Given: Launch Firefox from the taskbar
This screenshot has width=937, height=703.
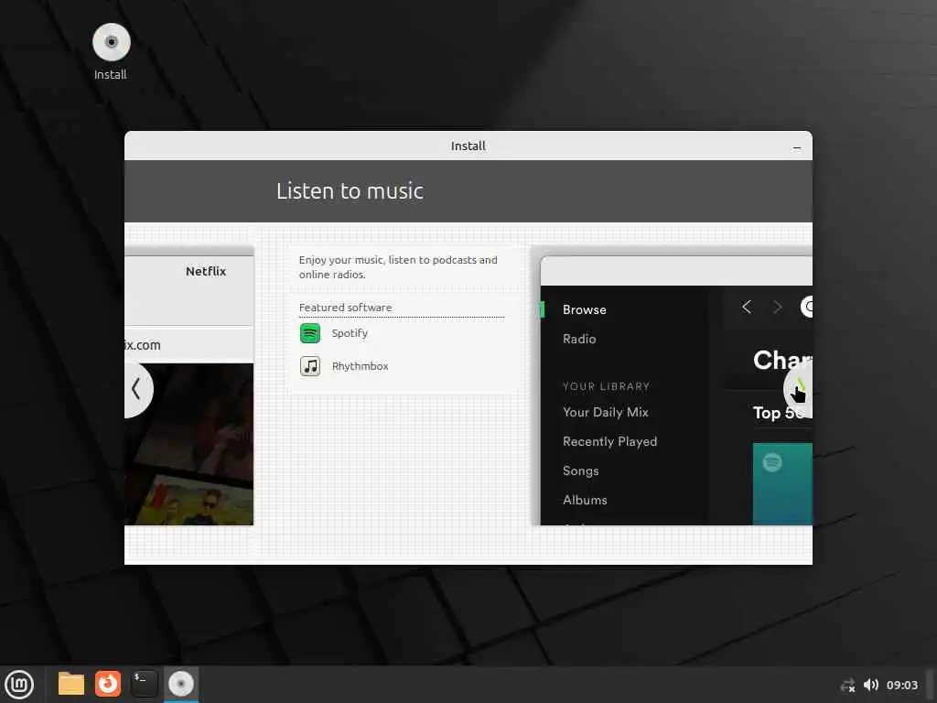Looking at the screenshot, I should tap(108, 684).
